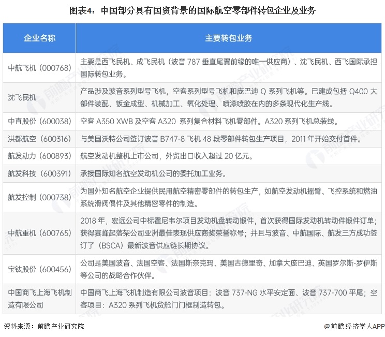The height and width of the screenshot is (337, 385).
Task: Click the '@前瞻经济学人APP' credit text
Action: [354, 326]
